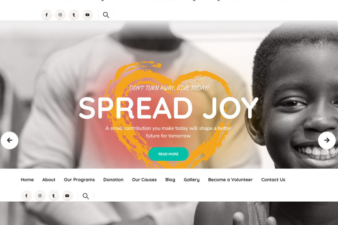Open Instagram icon in top header

click(x=60, y=15)
